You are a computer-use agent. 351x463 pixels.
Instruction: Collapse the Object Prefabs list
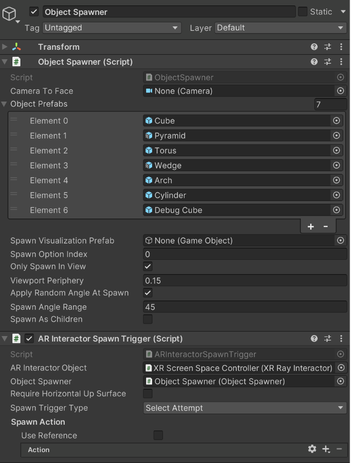[x=4, y=104]
